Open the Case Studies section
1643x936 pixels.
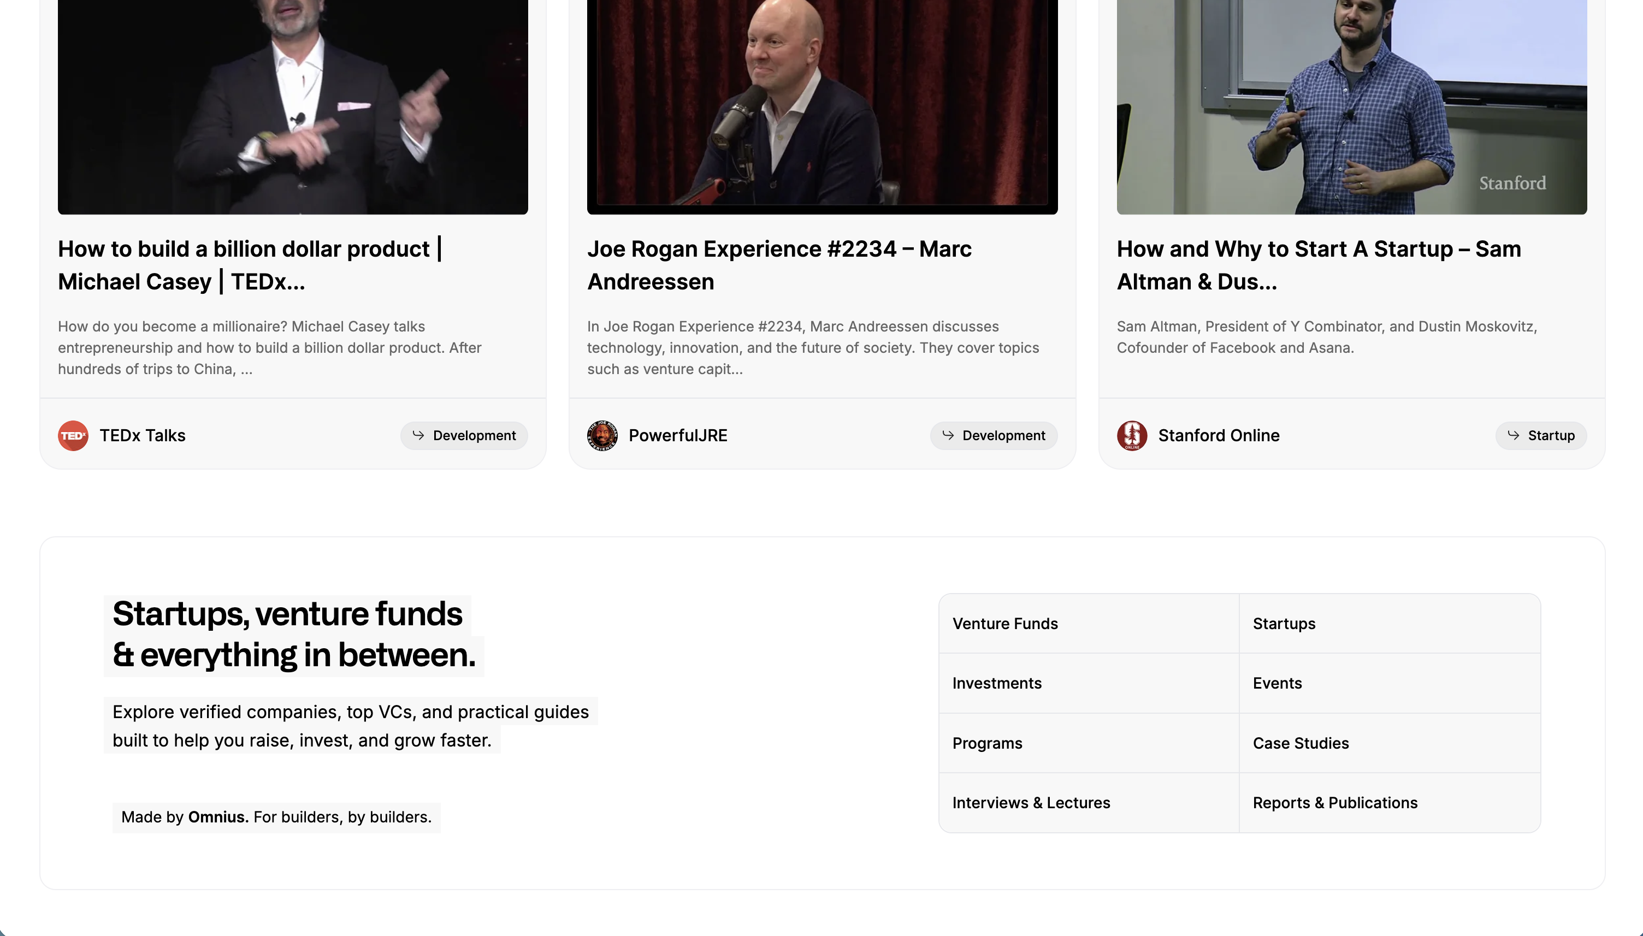point(1390,743)
